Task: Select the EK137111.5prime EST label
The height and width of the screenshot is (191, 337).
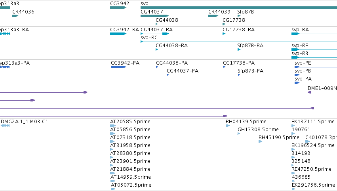Action: click(x=313, y=122)
